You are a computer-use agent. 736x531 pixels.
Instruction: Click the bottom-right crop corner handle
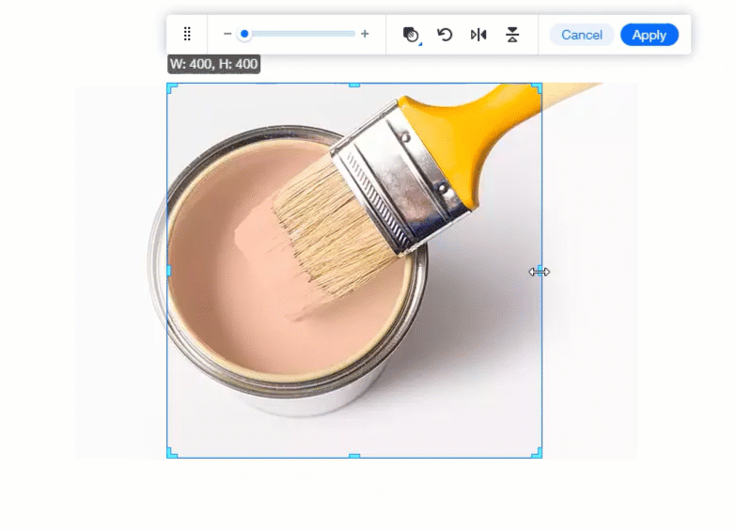click(x=538, y=454)
